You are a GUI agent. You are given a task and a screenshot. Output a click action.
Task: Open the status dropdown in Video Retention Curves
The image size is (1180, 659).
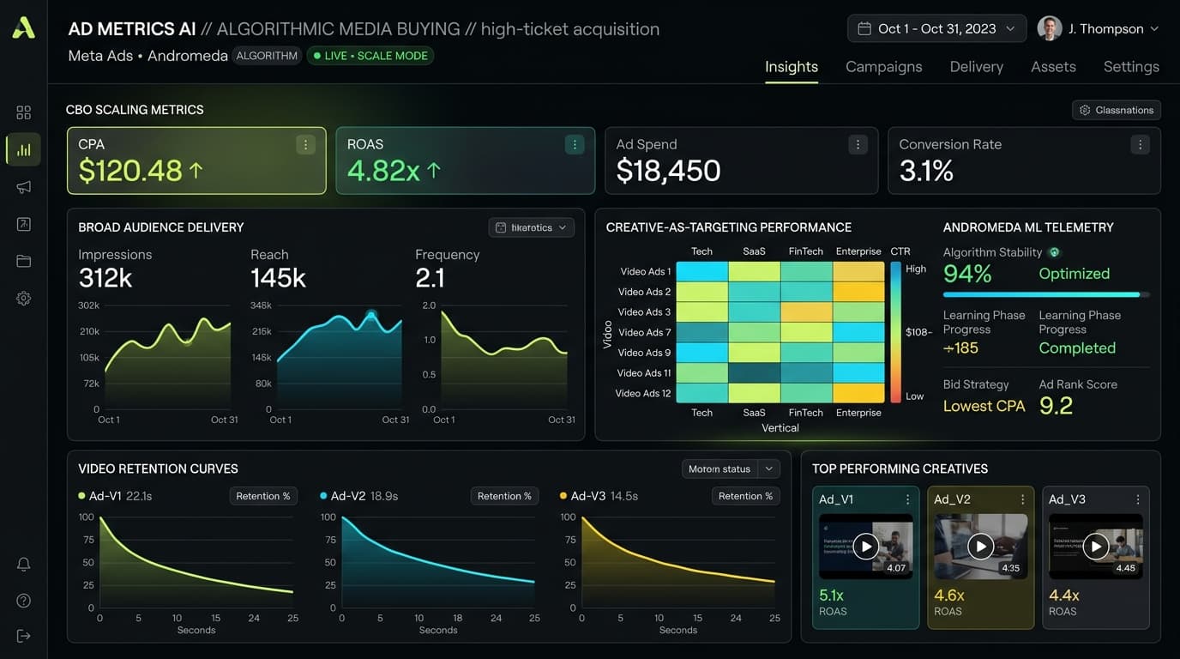pyautogui.click(x=731, y=469)
